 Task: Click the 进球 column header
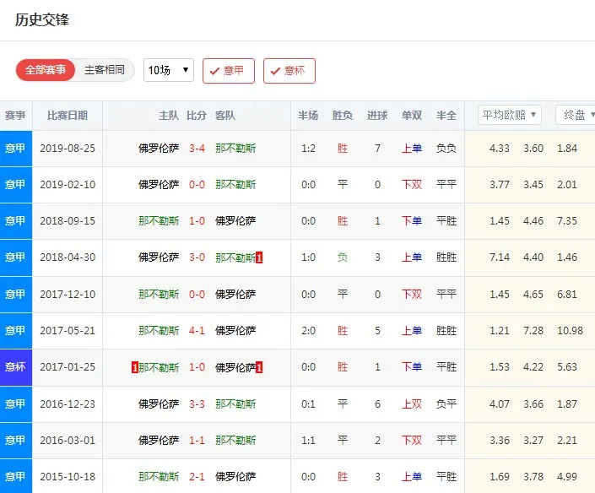377,116
